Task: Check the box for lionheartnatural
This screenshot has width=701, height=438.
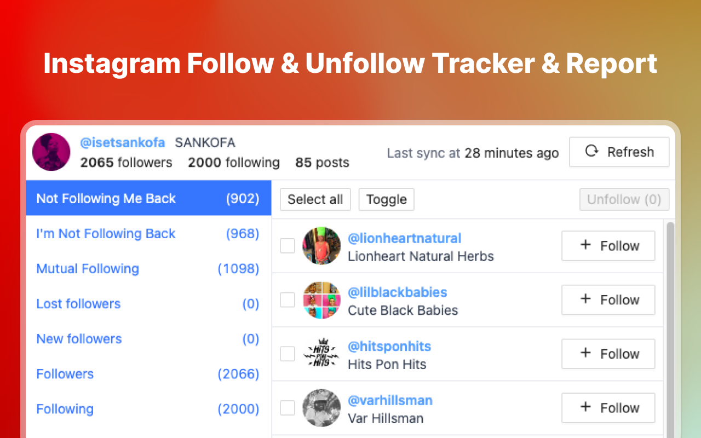Action: coord(288,246)
